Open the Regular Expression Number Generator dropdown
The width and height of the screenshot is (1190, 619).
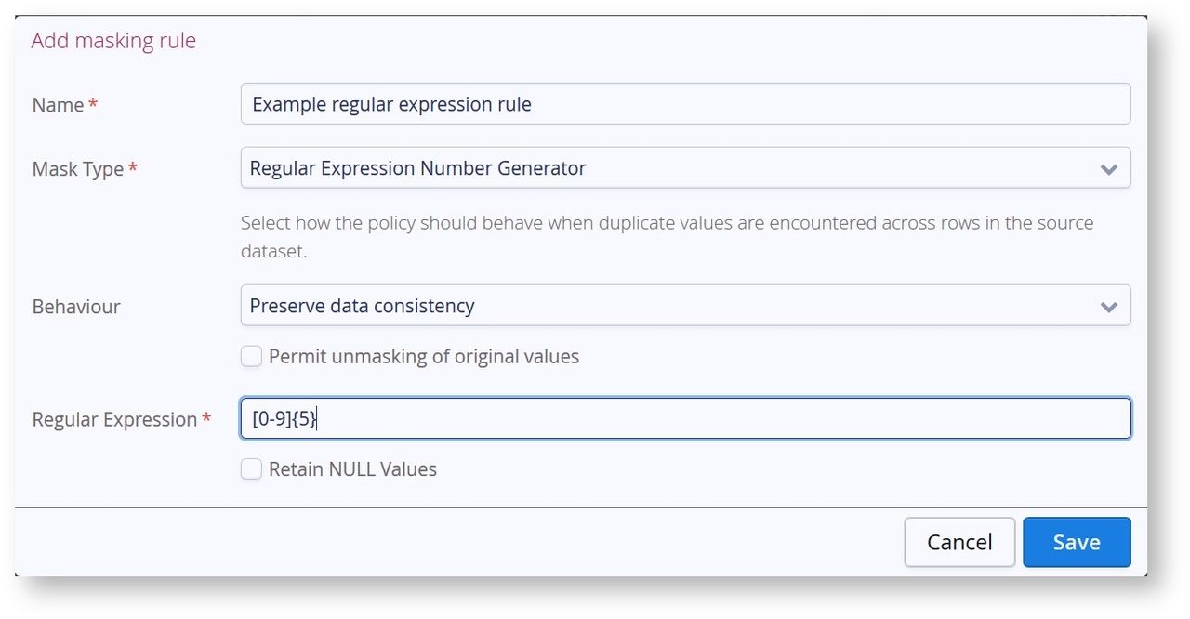[x=685, y=168]
